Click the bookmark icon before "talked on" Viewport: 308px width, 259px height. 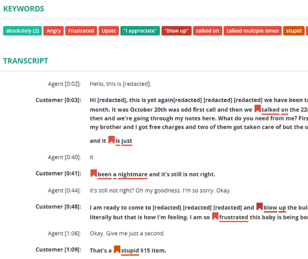(x=258, y=109)
